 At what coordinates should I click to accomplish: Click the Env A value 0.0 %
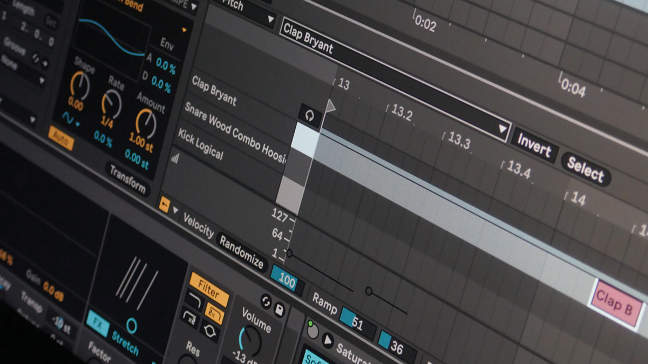pyautogui.click(x=166, y=65)
